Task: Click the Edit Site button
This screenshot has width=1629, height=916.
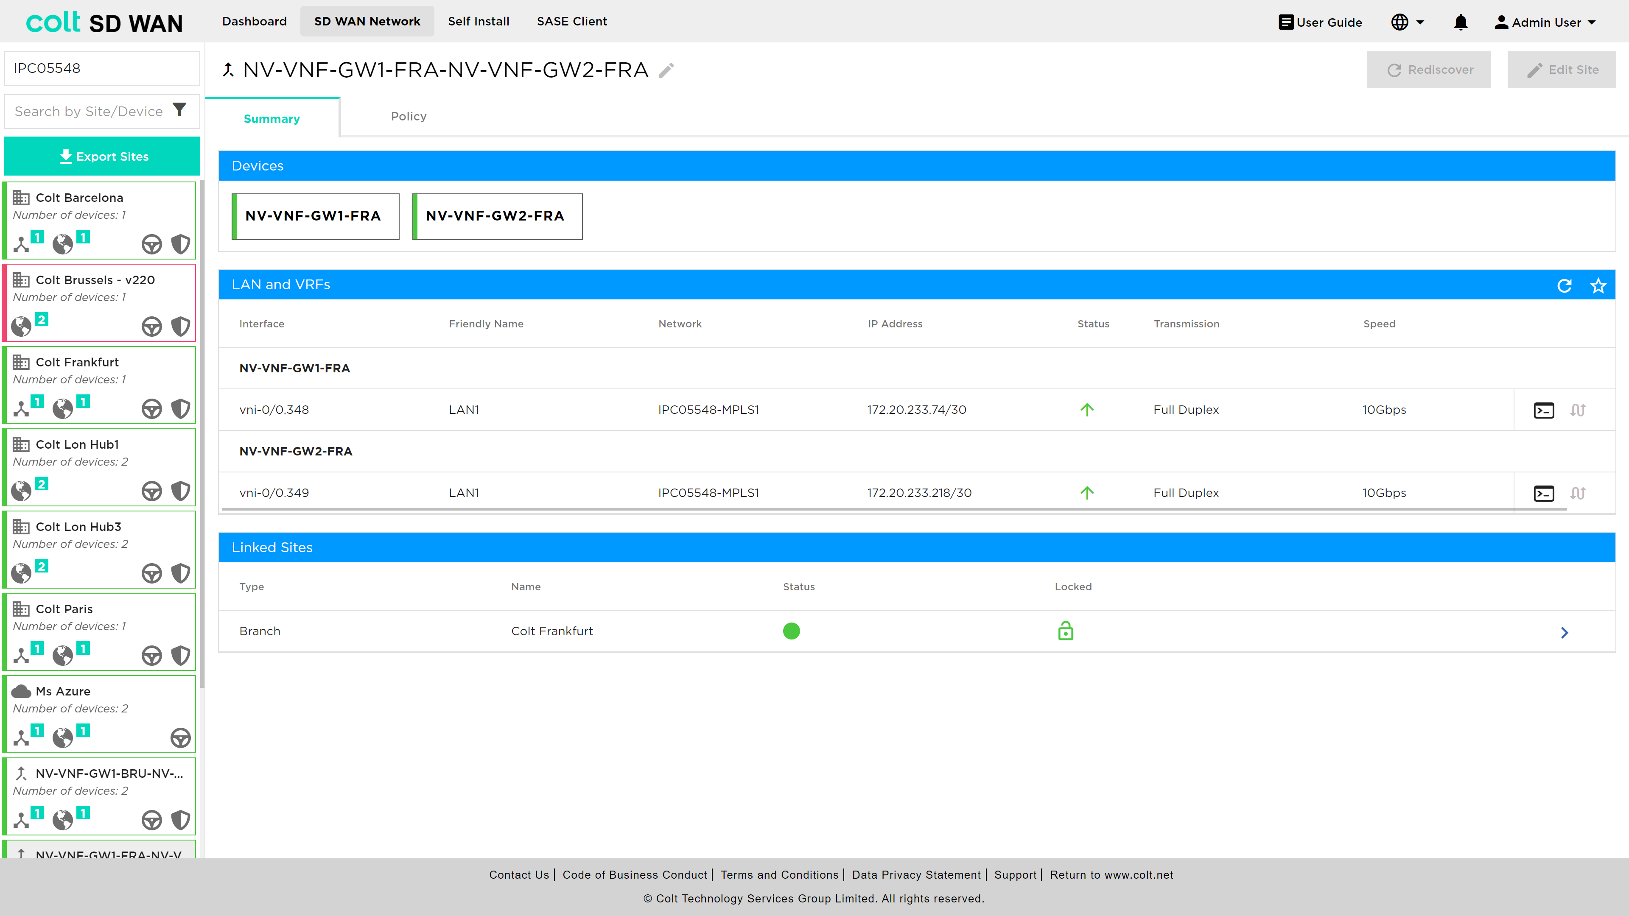Action: click(1562, 70)
